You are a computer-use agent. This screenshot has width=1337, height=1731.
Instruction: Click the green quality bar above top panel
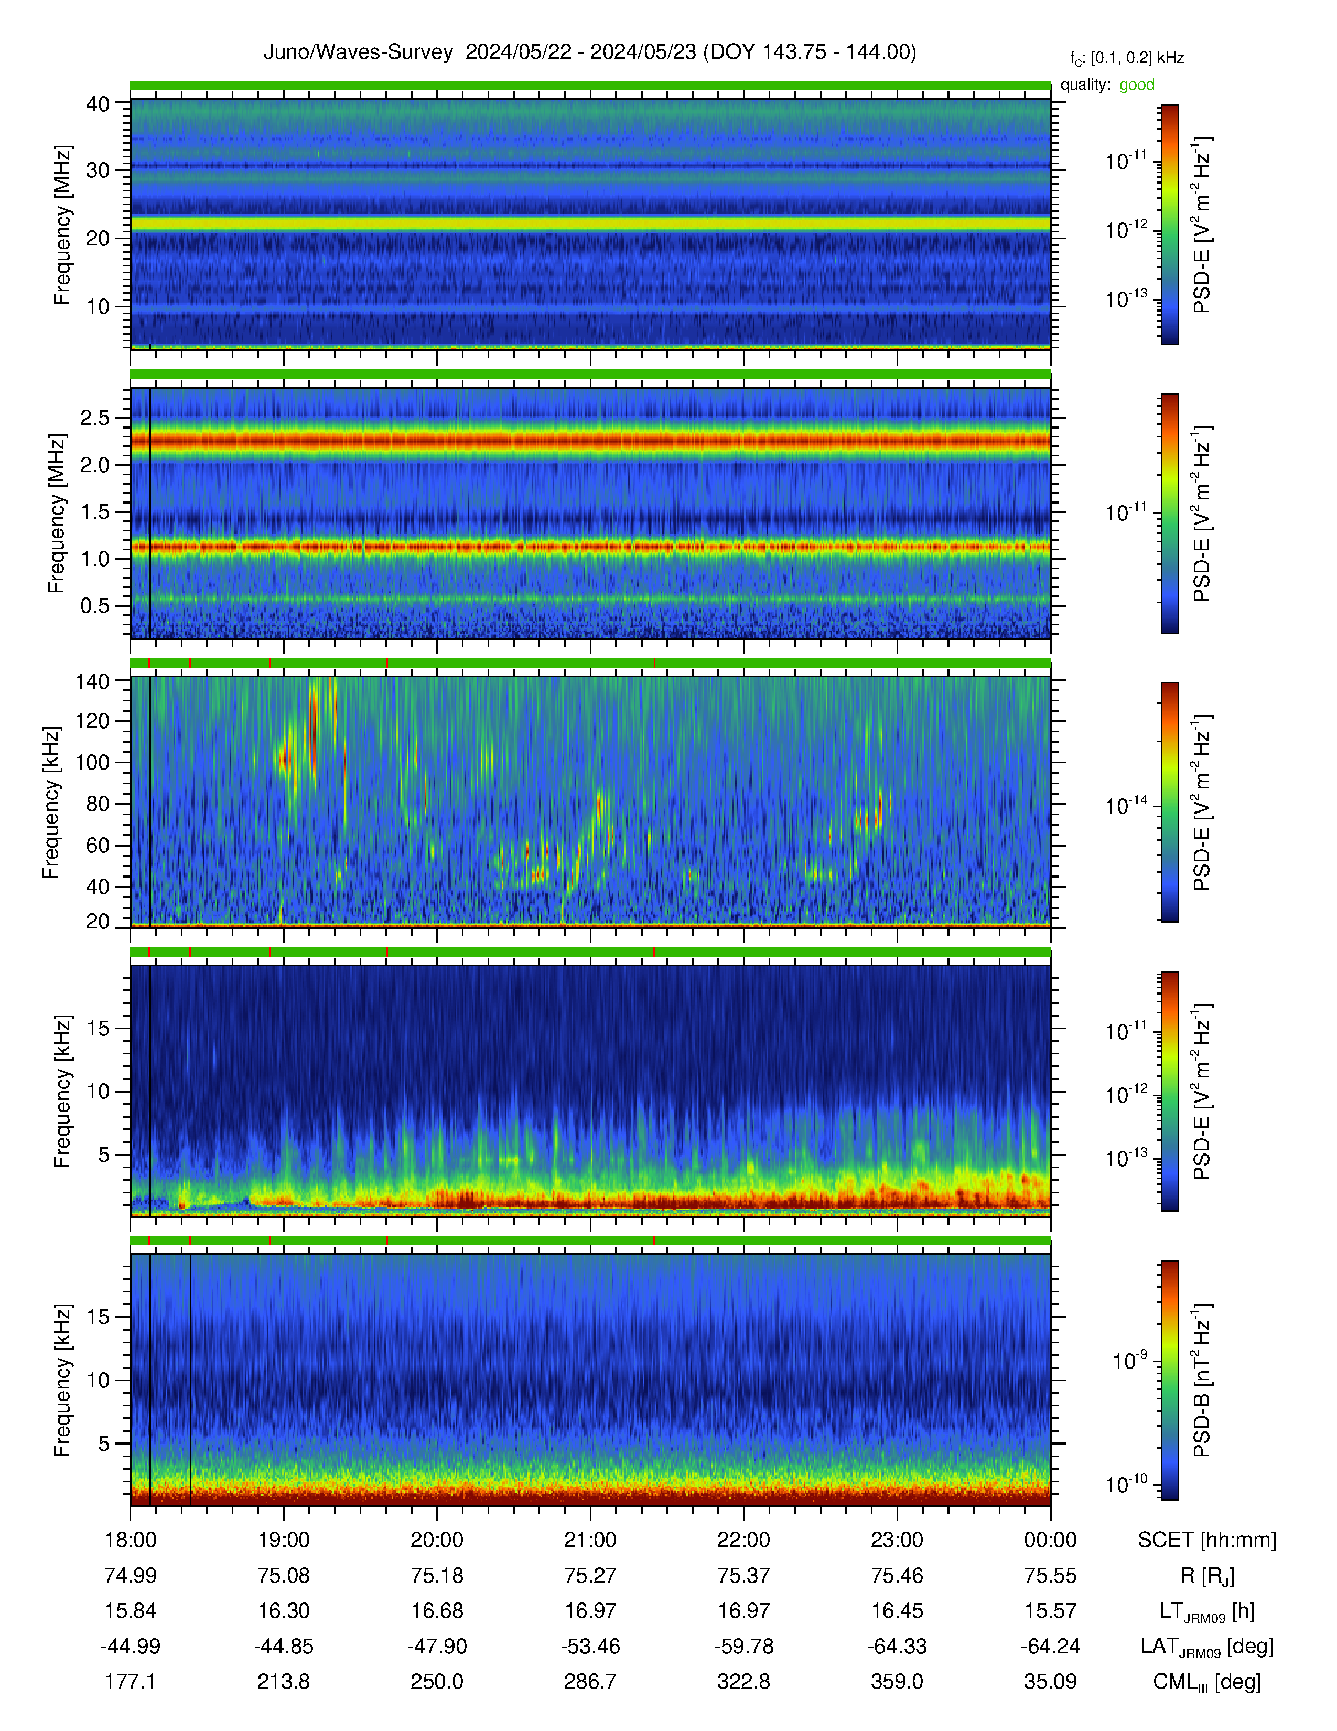[x=590, y=85]
